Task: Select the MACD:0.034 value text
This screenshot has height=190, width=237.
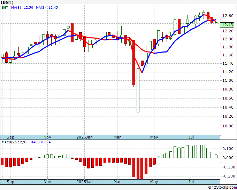Action: [x=40, y=142]
